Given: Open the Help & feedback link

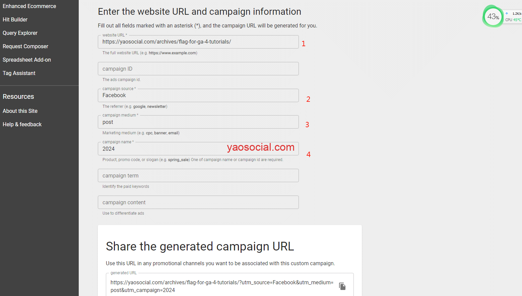Looking at the screenshot, I should (22, 125).
